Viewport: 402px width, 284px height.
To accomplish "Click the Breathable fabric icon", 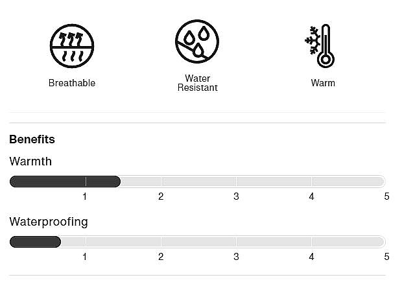I will point(72,46).
